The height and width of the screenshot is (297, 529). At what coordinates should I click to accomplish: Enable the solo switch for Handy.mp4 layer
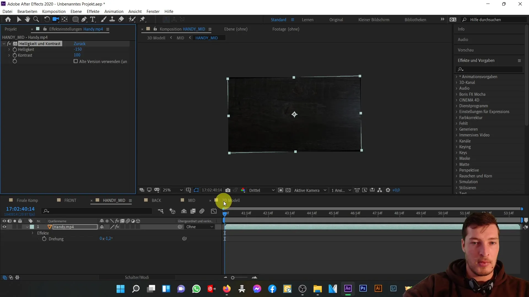[15, 227]
